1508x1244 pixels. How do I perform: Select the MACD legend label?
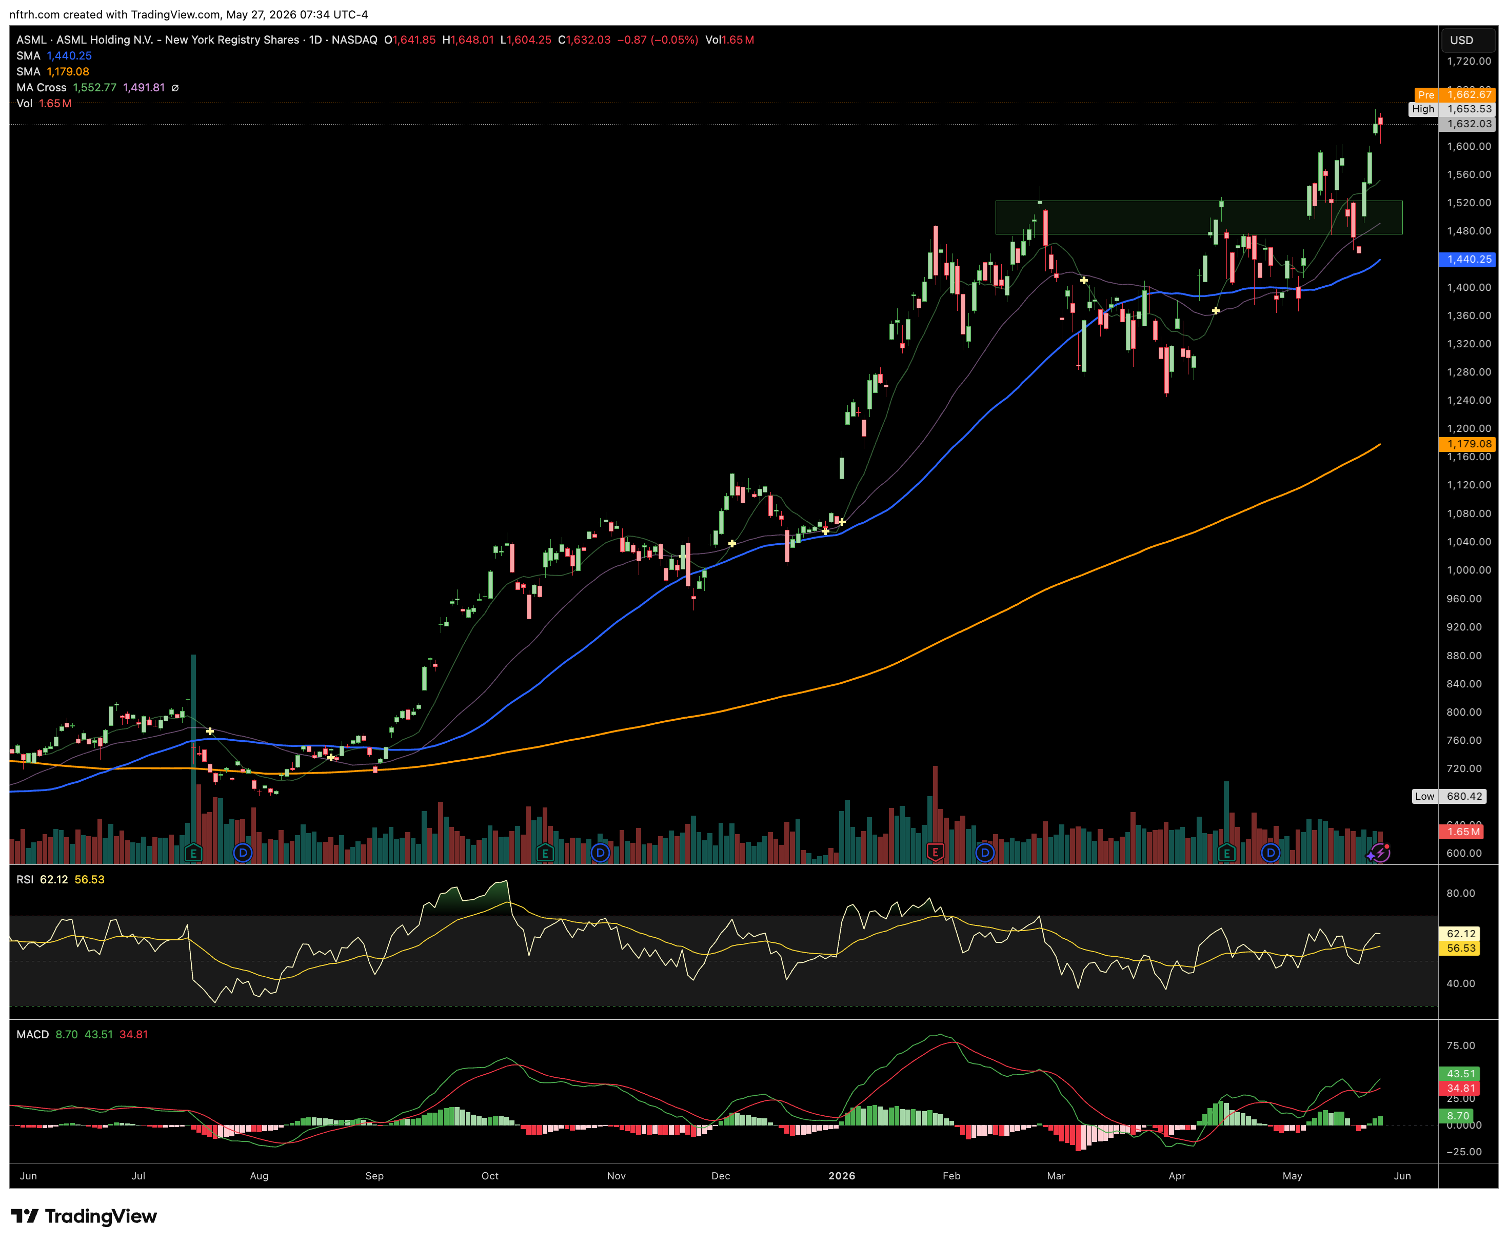[32, 1034]
